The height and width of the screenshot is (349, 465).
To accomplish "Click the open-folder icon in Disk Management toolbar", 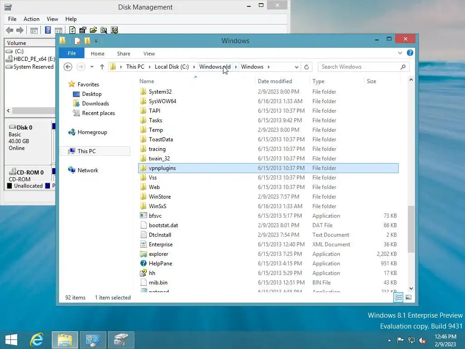I will [93, 30].
